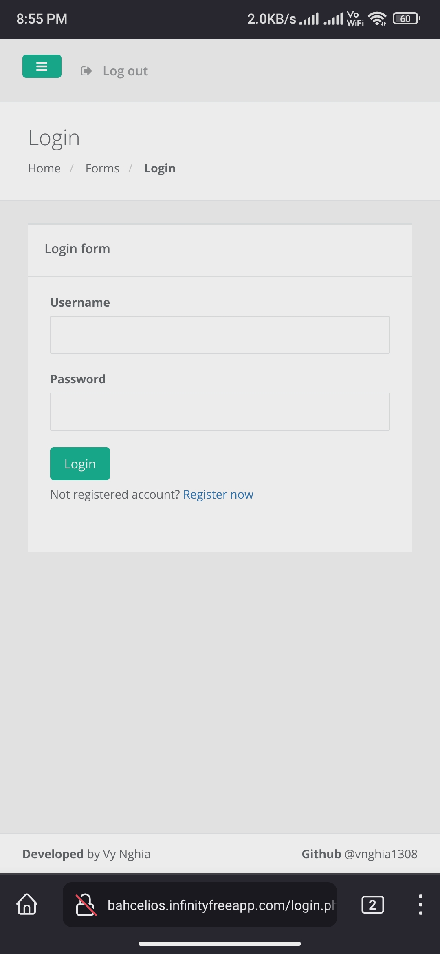Go to Forms breadcrumb
The image size is (440, 954).
pyautogui.click(x=102, y=168)
